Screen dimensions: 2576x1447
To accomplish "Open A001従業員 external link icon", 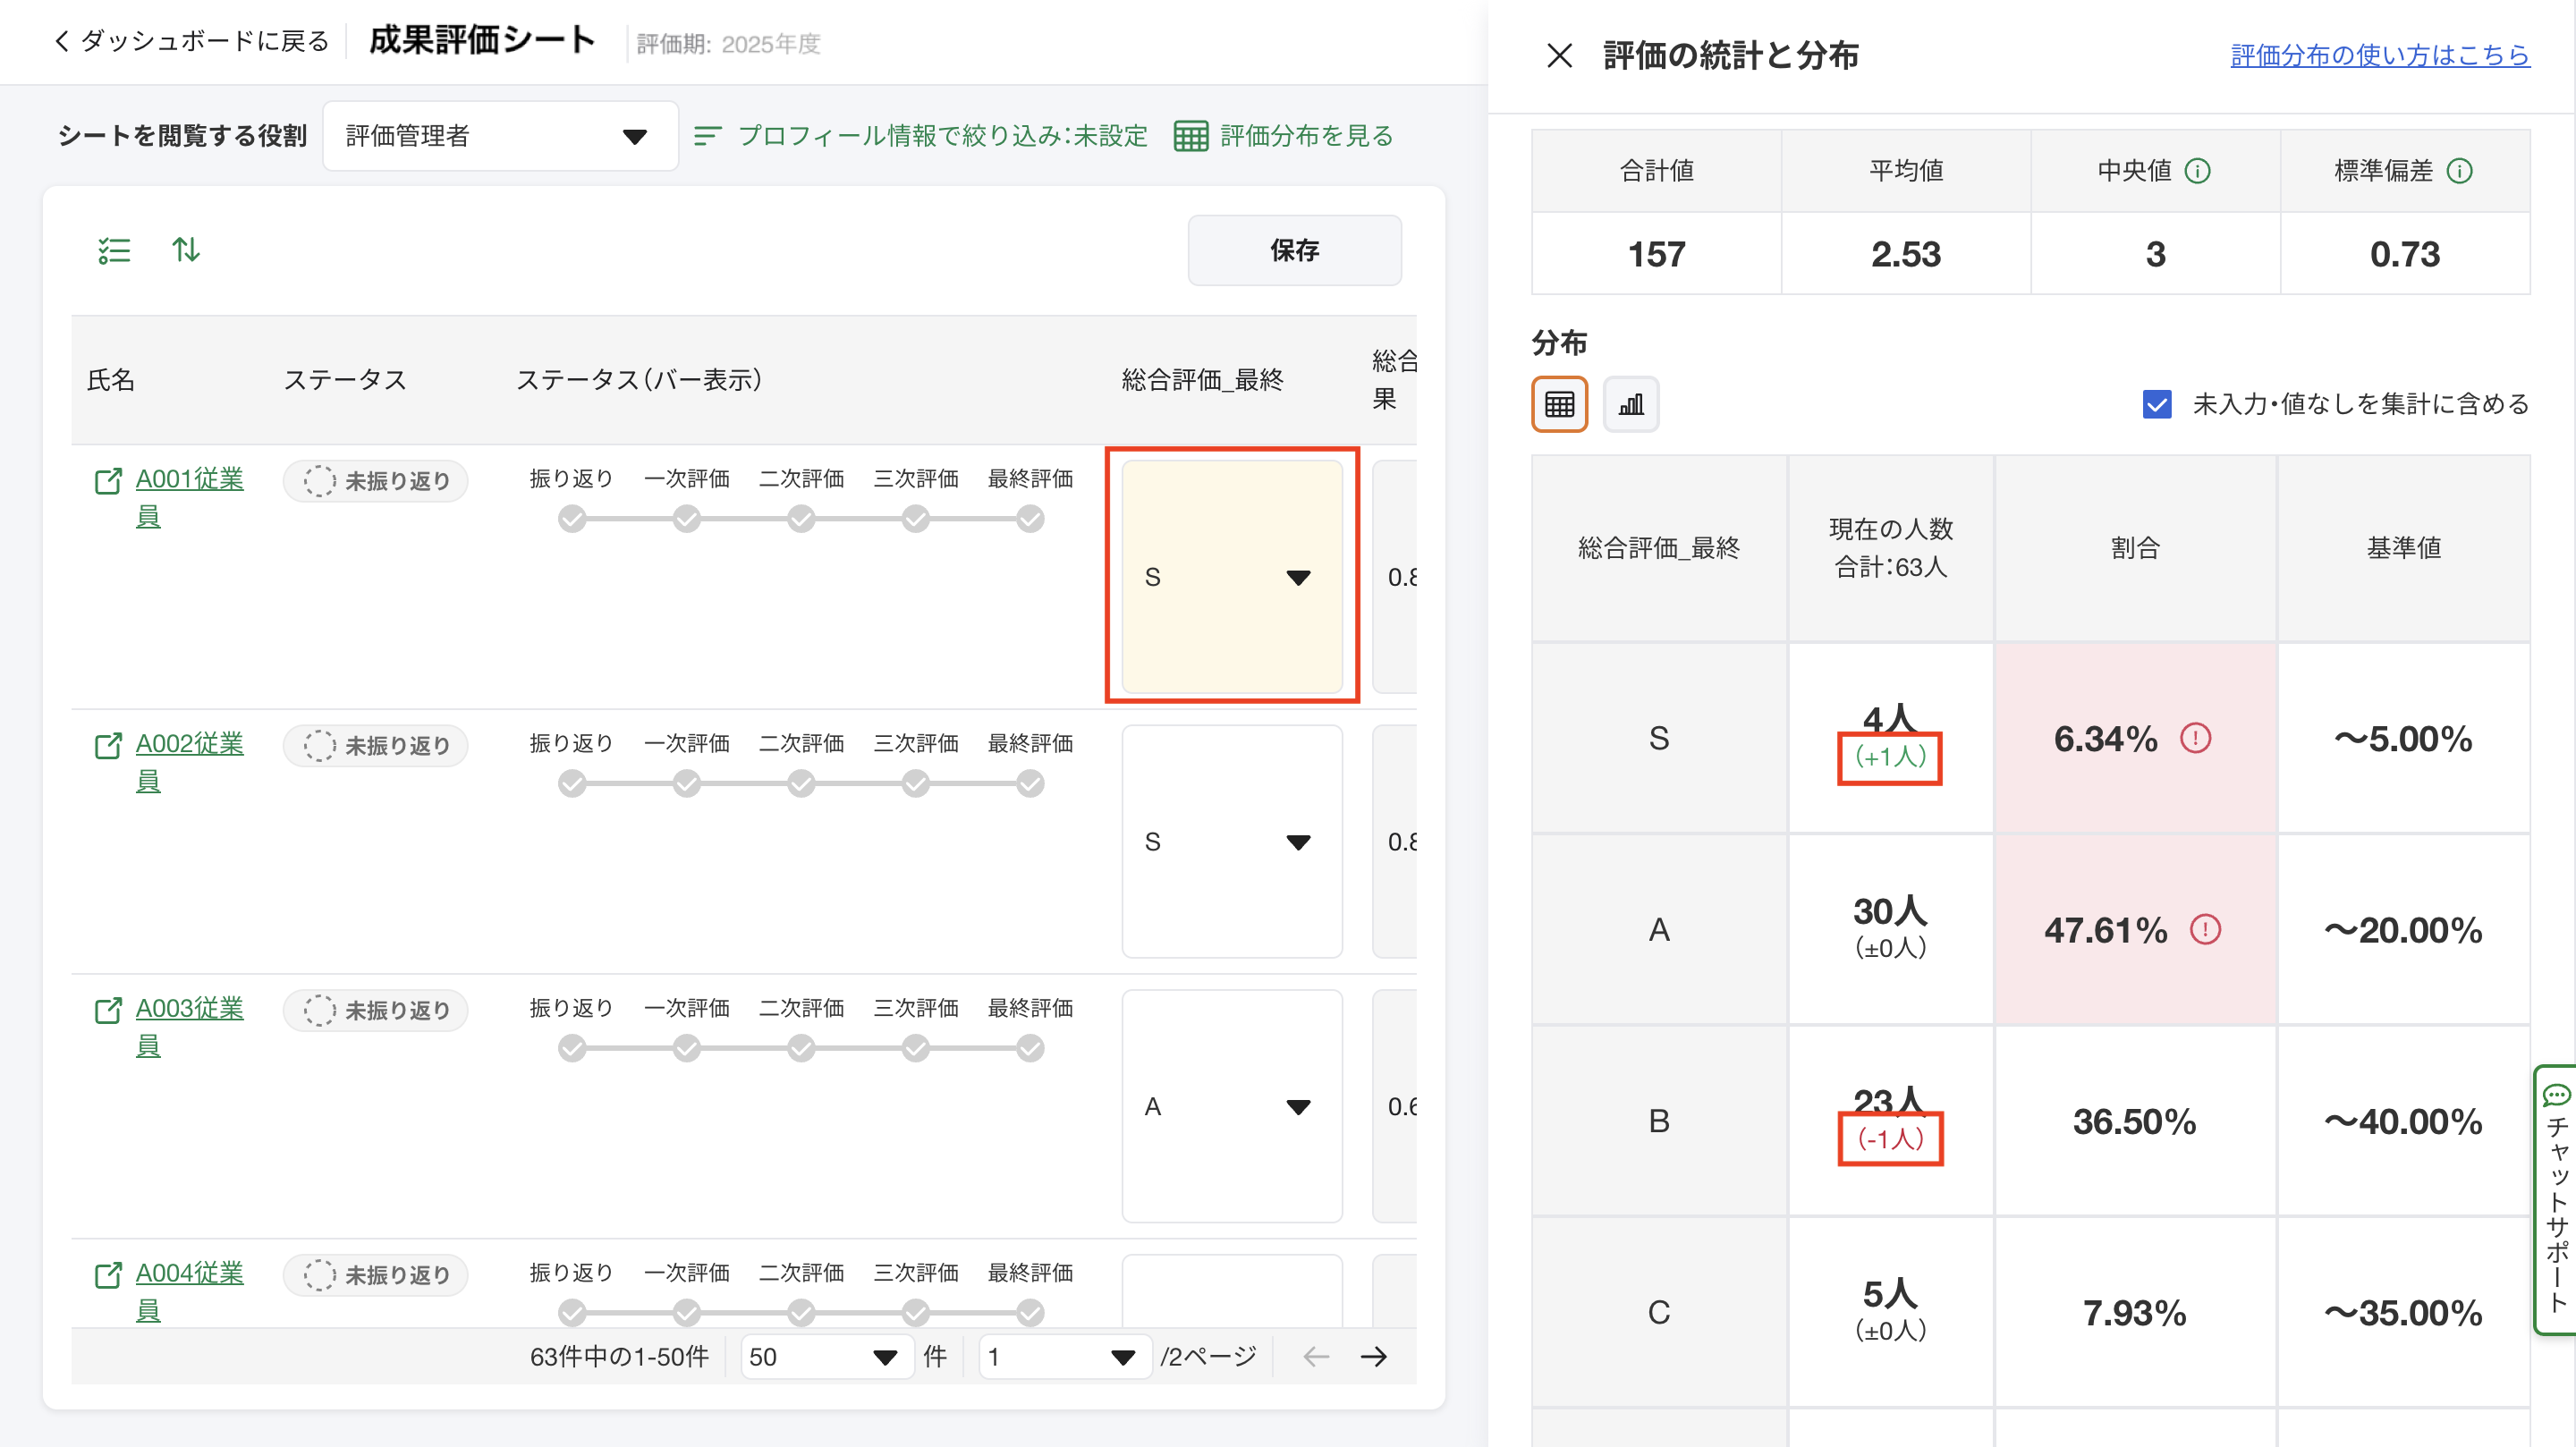I will (x=108, y=481).
